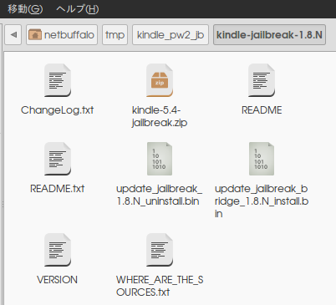Select the ChangeLog.txt file icon

coord(58,80)
